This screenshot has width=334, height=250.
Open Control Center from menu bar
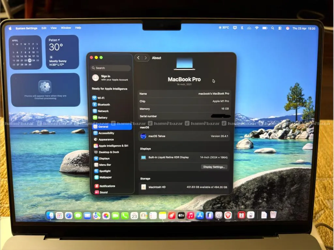[280, 28]
